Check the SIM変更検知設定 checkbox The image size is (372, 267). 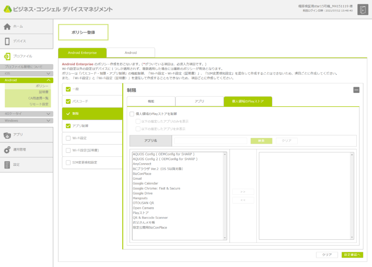68,163
